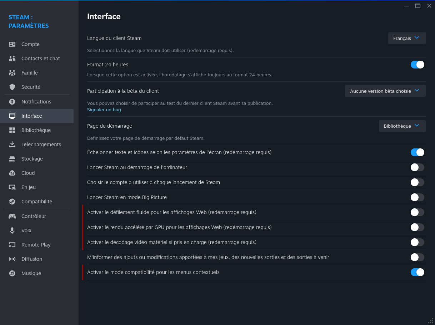Enable défilement fluide pour affichages Web
The height and width of the screenshot is (325, 435).
point(417,212)
